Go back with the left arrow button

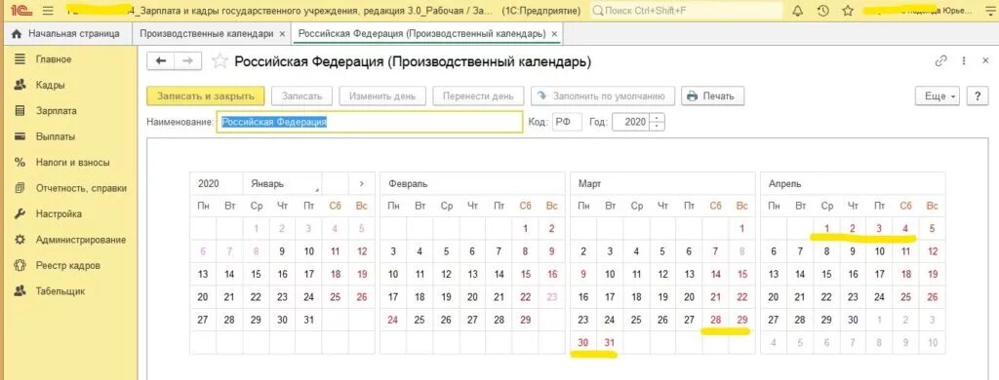point(161,61)
